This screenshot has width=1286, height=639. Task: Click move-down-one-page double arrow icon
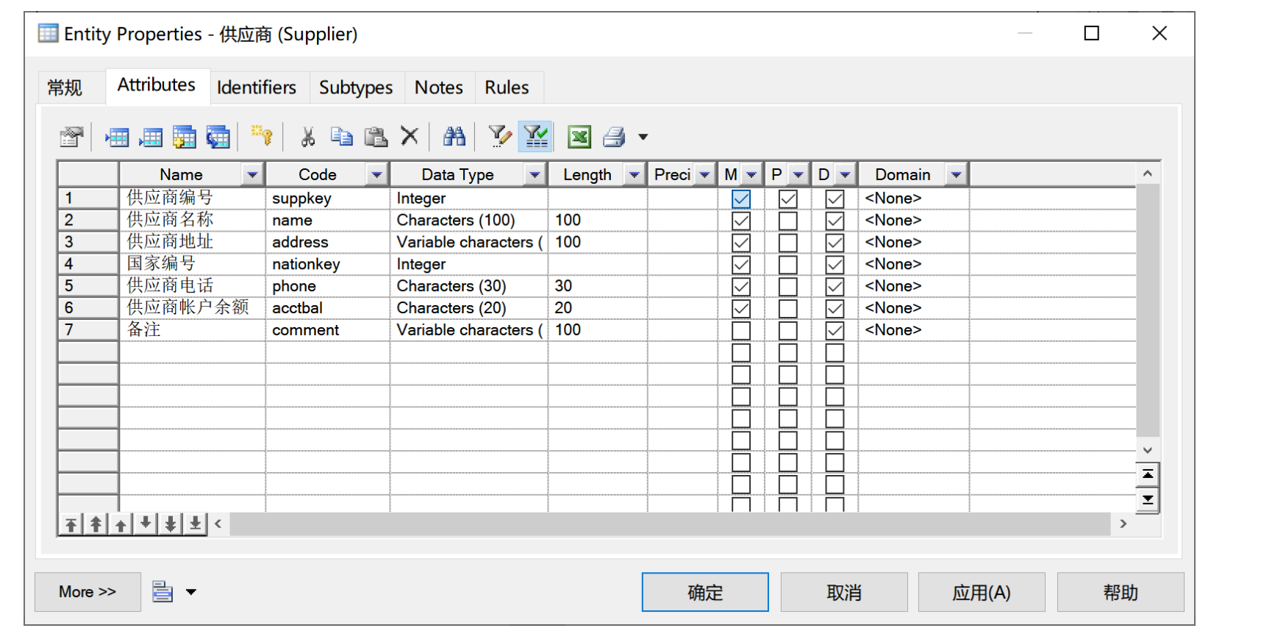(x=171, y=524)
